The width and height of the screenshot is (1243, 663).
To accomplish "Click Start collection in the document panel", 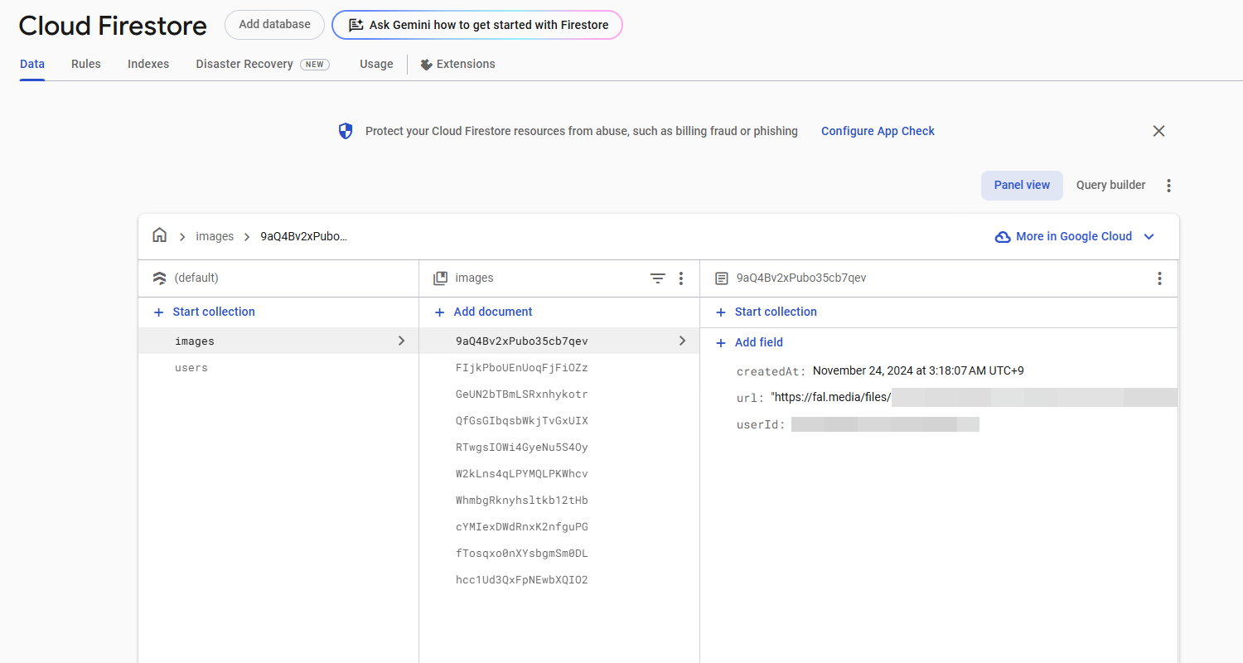I will point(767,312).
